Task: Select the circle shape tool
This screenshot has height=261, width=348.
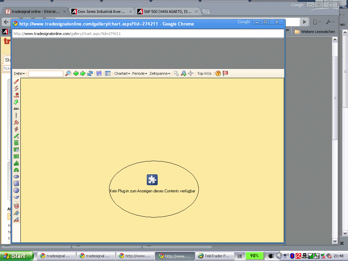Action: point(16,190)
